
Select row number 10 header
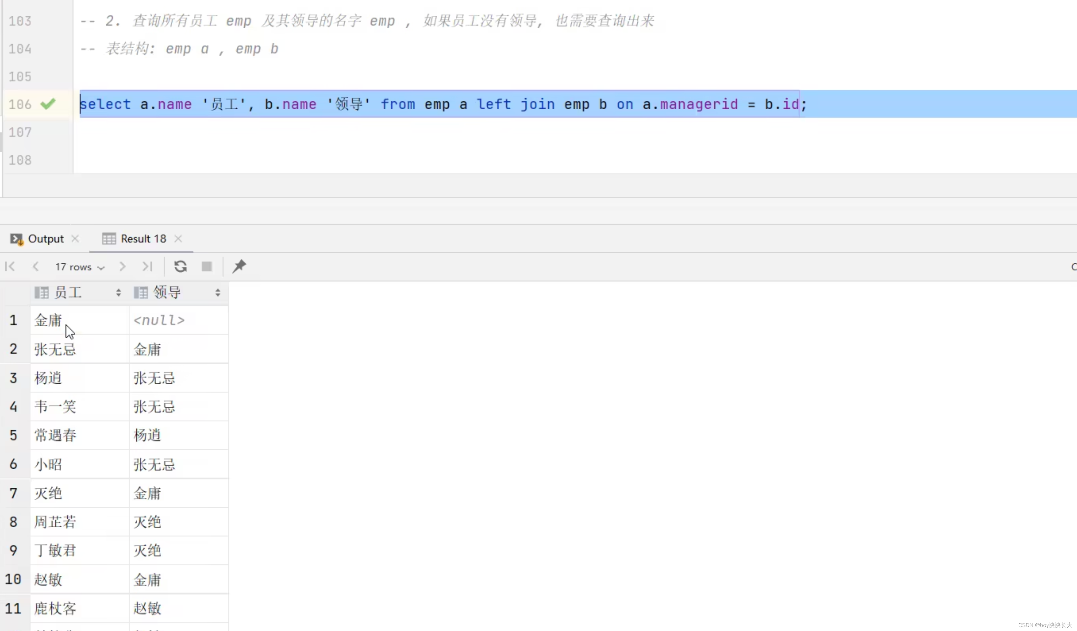coord(14,579)
